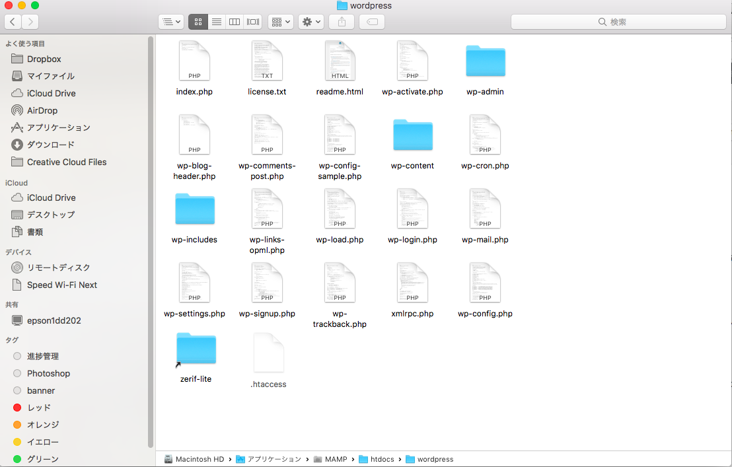Select the wp-settings.php file

tap(194, 282)
